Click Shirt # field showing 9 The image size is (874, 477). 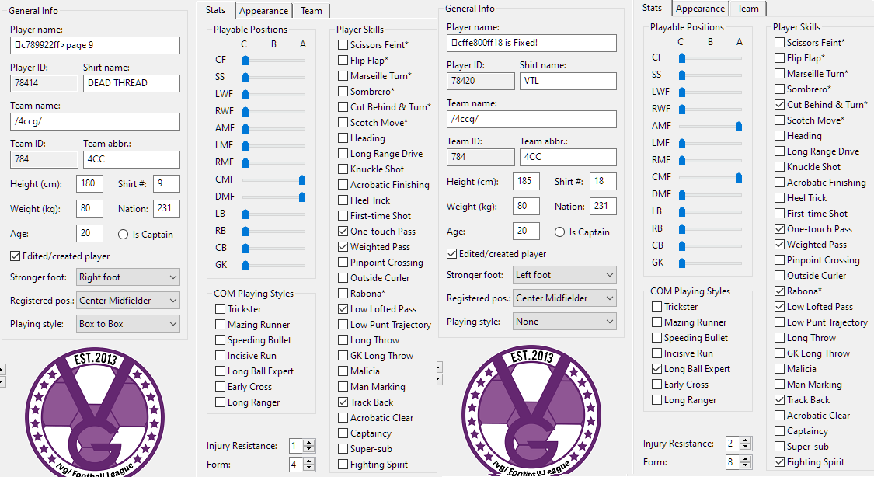click(x=166, y=183)
